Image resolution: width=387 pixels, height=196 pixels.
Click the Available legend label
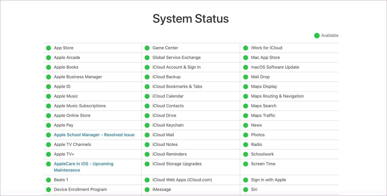pos(330,36)
